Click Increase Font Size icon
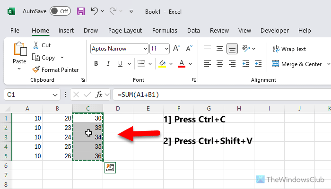Screen dimensions: 331x189 (176, 48)
